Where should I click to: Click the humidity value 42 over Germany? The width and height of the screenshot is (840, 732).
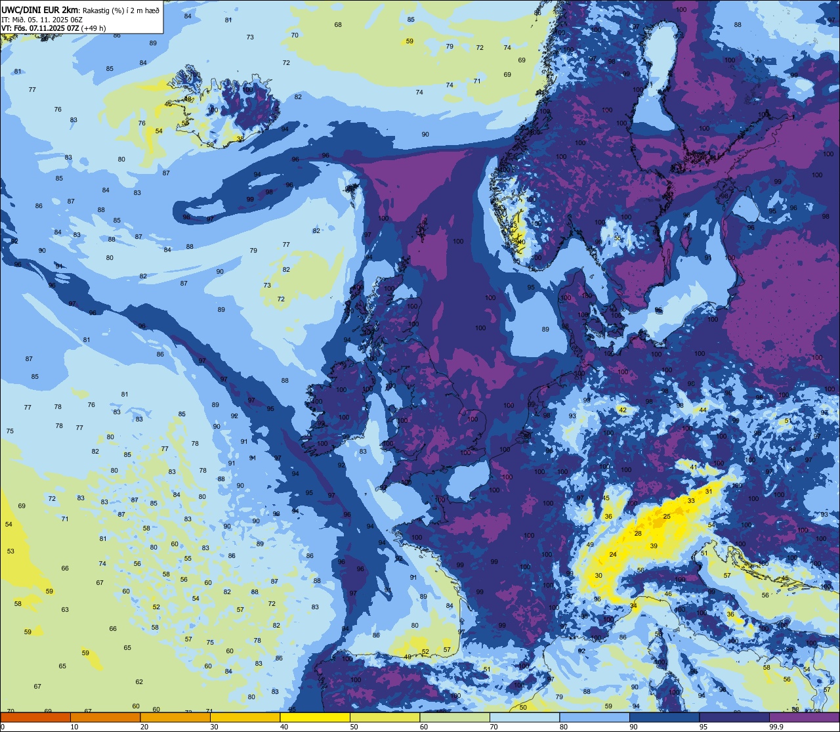(623, 410)
